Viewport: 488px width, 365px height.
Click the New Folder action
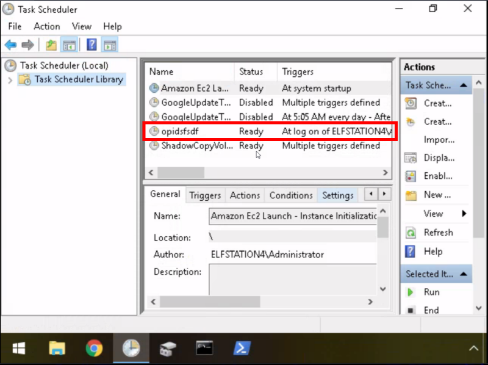[437, 195]
